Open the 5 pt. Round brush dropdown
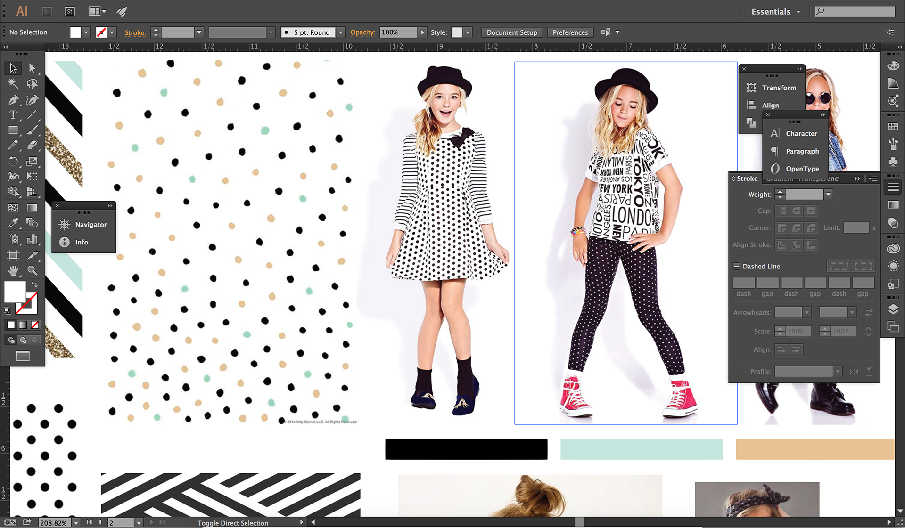Image resolution: width=905 pixels, height=528 pixels. pyautogui.click(x=340, y=32)
